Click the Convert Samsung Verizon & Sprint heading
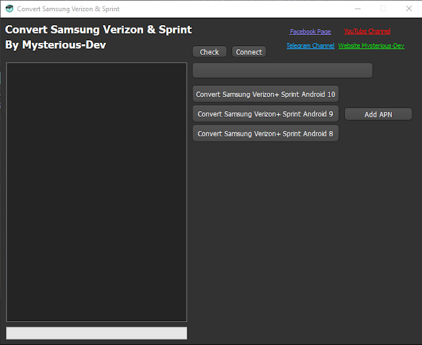422x345 pixels. click(98, 30)
